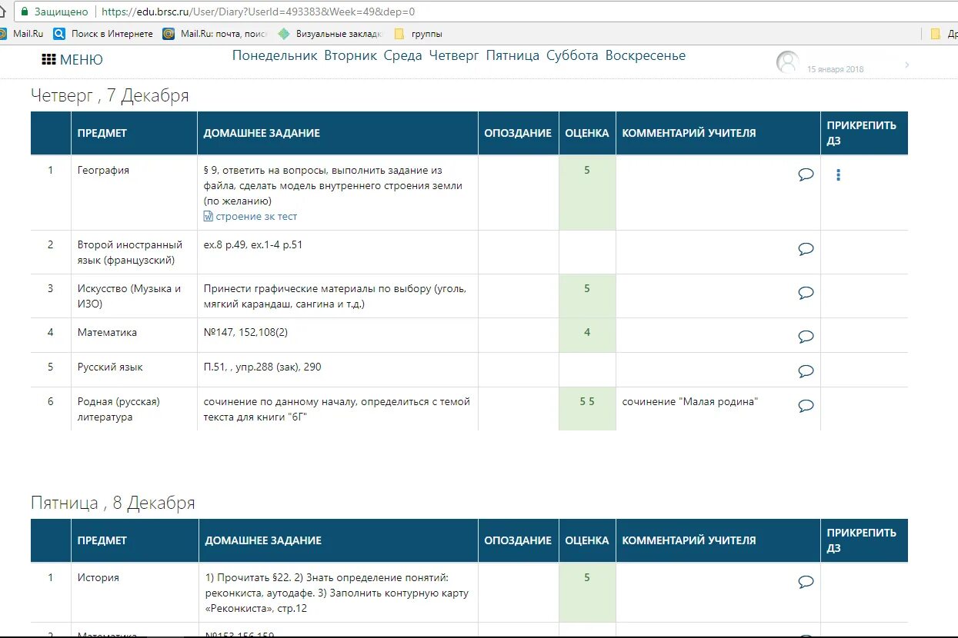Jump to Пятница tab
Screen dimensions: 958x638
pyautogui.click(x=512, y=55)
